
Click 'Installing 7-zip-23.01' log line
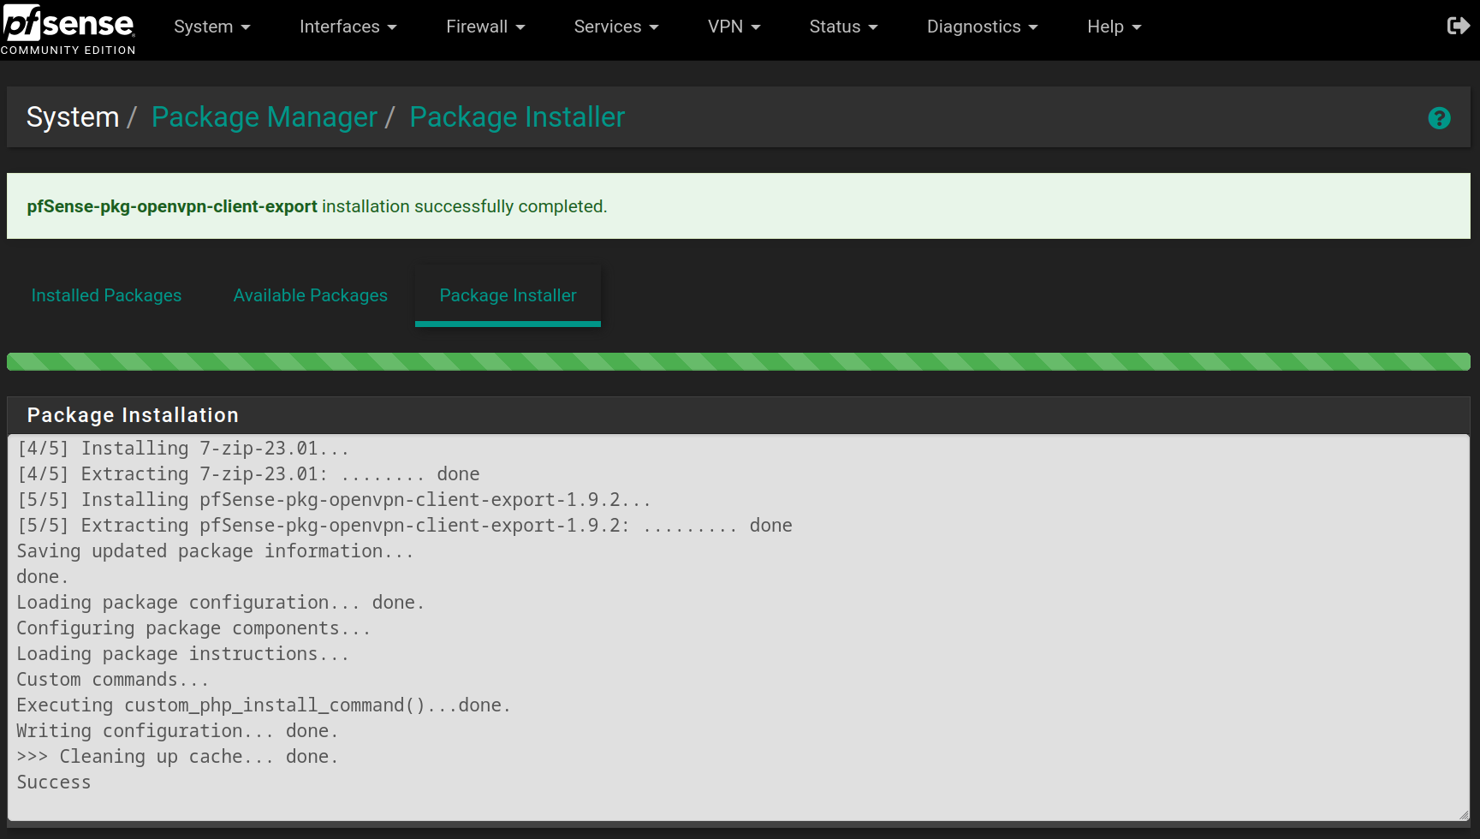point(183,449)
